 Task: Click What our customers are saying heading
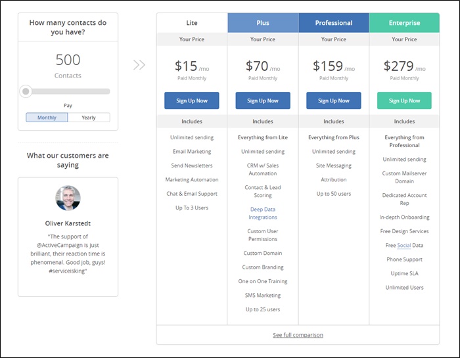coord(68,160)
